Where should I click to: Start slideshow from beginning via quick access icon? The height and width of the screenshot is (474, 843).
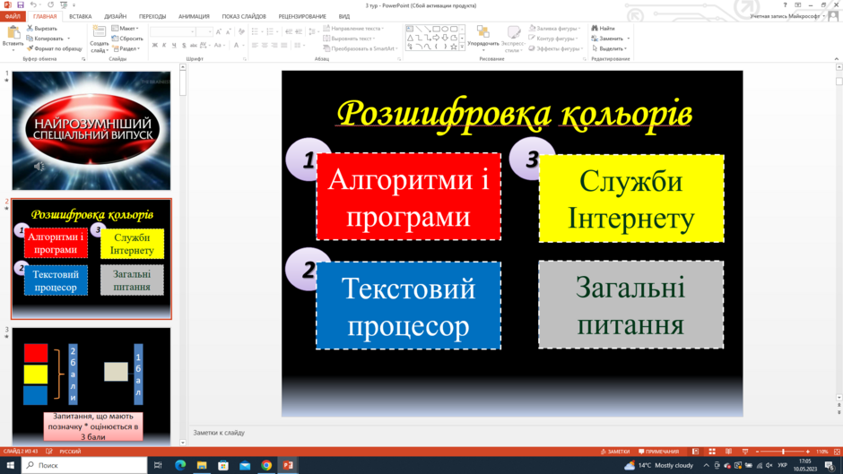click(64, 4)
